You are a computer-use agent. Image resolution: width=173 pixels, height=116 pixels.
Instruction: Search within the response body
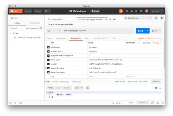tap(160, 88)
